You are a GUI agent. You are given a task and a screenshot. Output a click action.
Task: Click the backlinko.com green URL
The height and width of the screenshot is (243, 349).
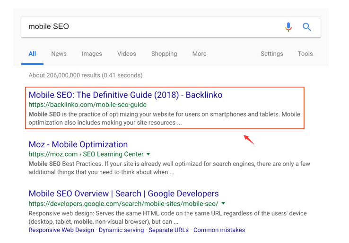[x=87, y=105]
